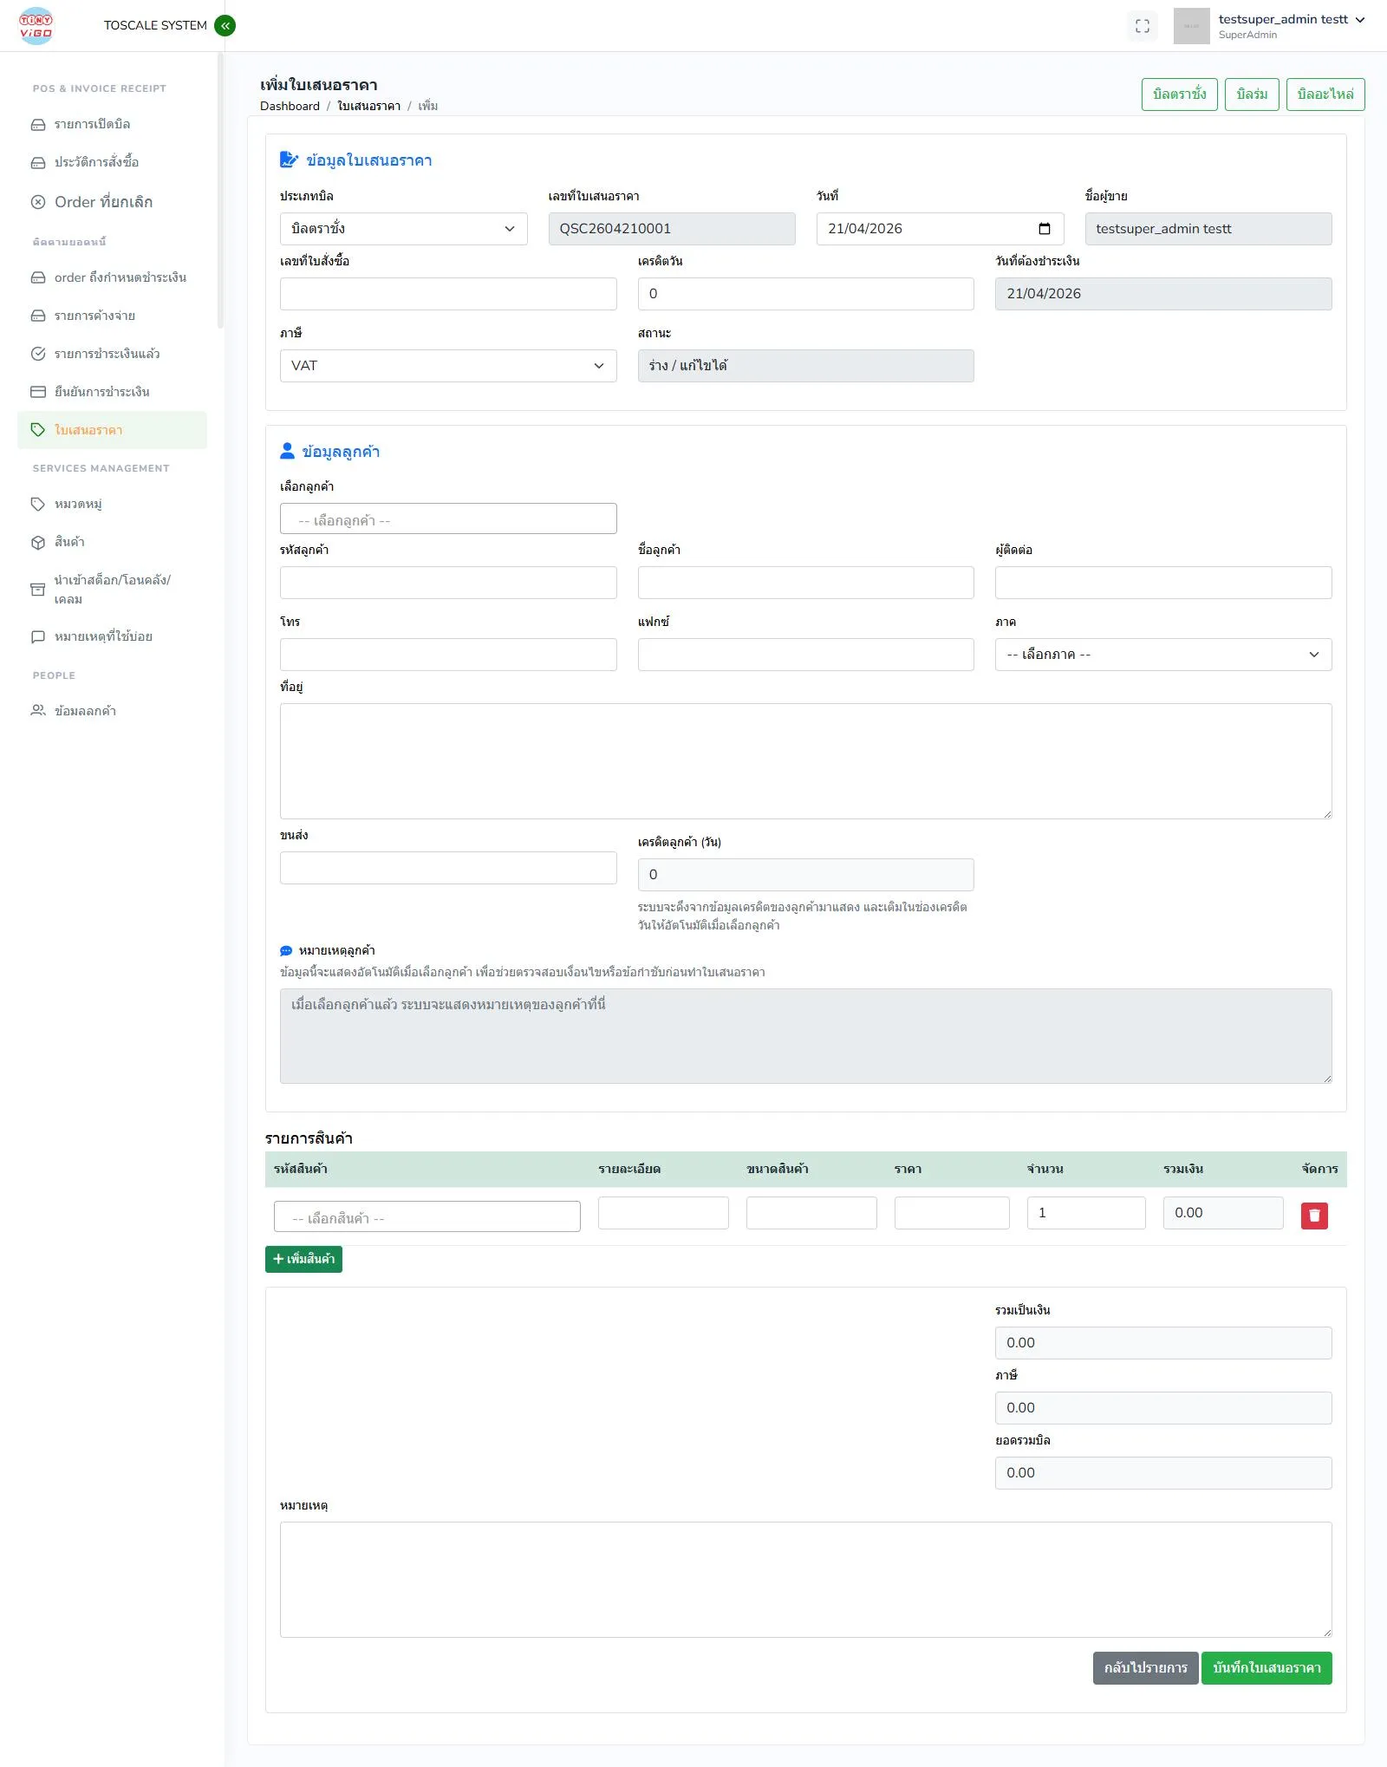The height and width of the screenshot is (1767, 1387).
Task: Open the testsuper_admin testt user menu
Action: coord(1290,20)
